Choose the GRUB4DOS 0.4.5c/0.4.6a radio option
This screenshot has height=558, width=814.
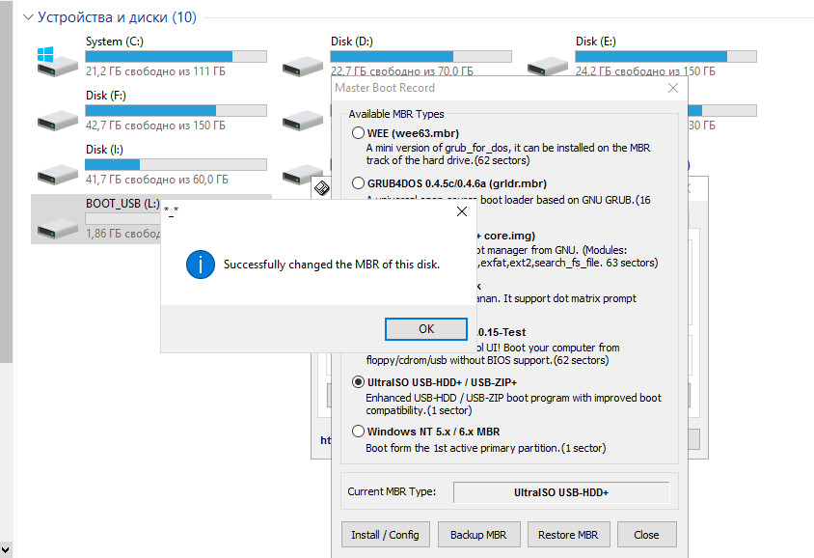[x=359, y=182]
